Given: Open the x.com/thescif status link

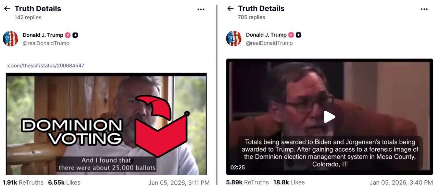Looking at the screenshot, I should point(46,65).
